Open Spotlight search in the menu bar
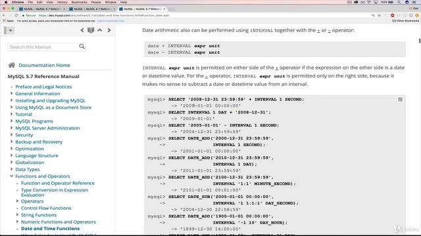 [x=399, y=2]
